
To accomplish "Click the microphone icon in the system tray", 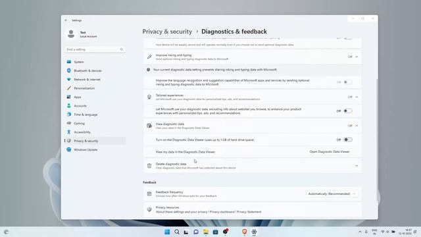I will coord(366,232).
